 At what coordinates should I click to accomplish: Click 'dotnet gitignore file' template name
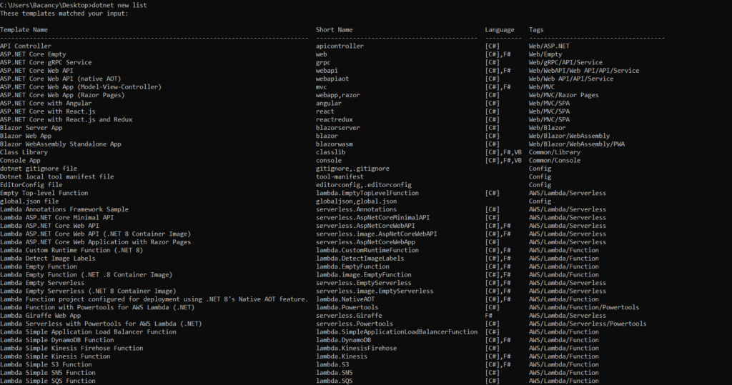(39, 169)
